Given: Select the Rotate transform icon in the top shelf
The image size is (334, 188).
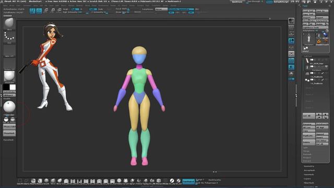Looking at the screenshot, I should pos(59,10).
